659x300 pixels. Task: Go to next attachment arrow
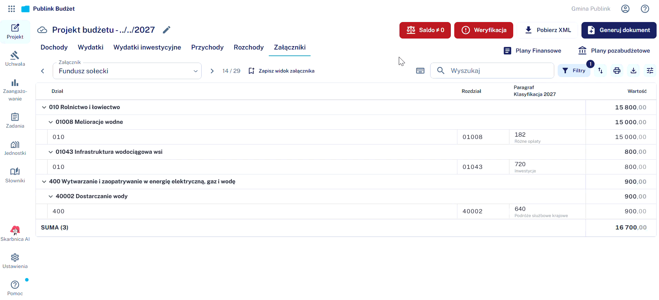212,71
